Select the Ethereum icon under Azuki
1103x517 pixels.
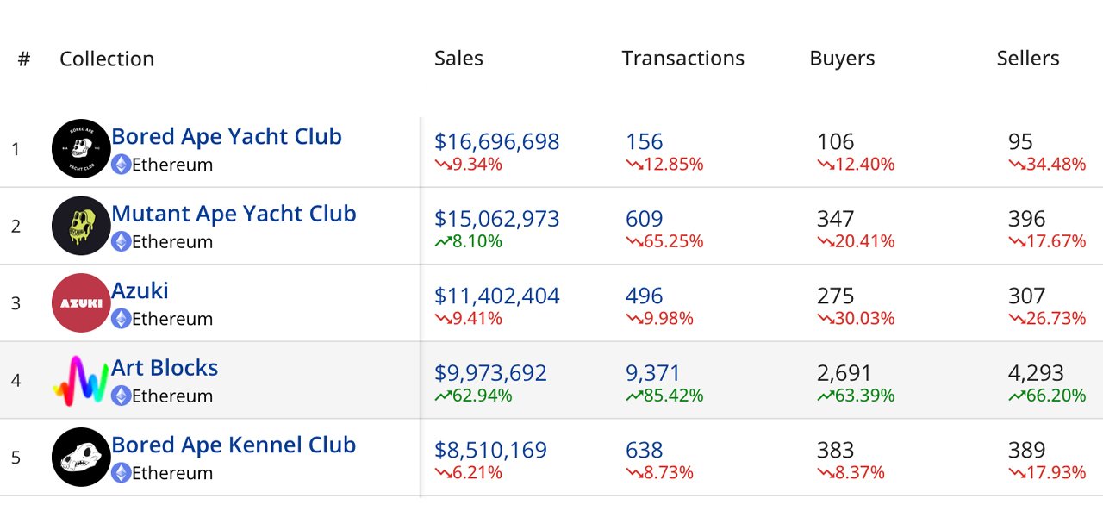[x=120, y=319]
